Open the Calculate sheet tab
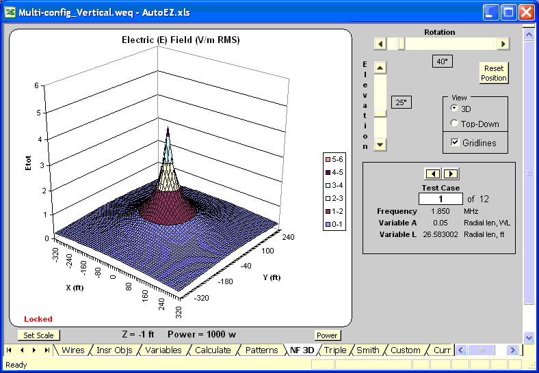Screen dimensions: 539x373 coord(213,350)
